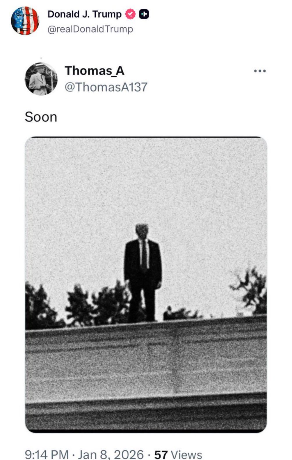Click the red verified badge icon
Screen dimensions: 292x460
(x=130, y=14)
